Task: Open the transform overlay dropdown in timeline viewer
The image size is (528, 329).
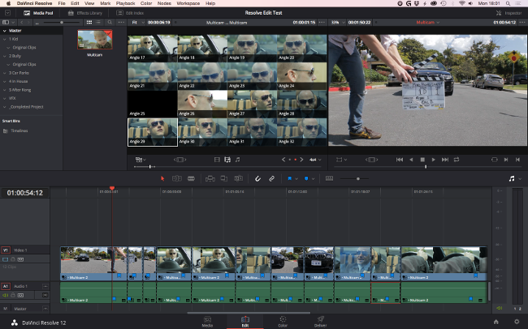Action: click(x=341, y=160)
